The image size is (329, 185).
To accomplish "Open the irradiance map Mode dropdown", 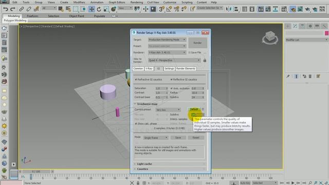I will point(156,138).
